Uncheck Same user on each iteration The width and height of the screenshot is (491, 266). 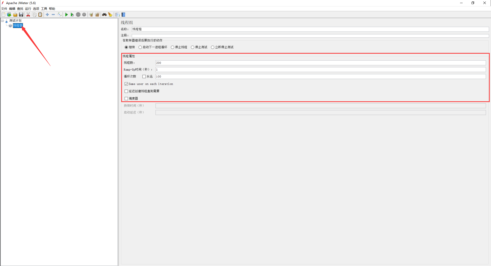(126, 84)
